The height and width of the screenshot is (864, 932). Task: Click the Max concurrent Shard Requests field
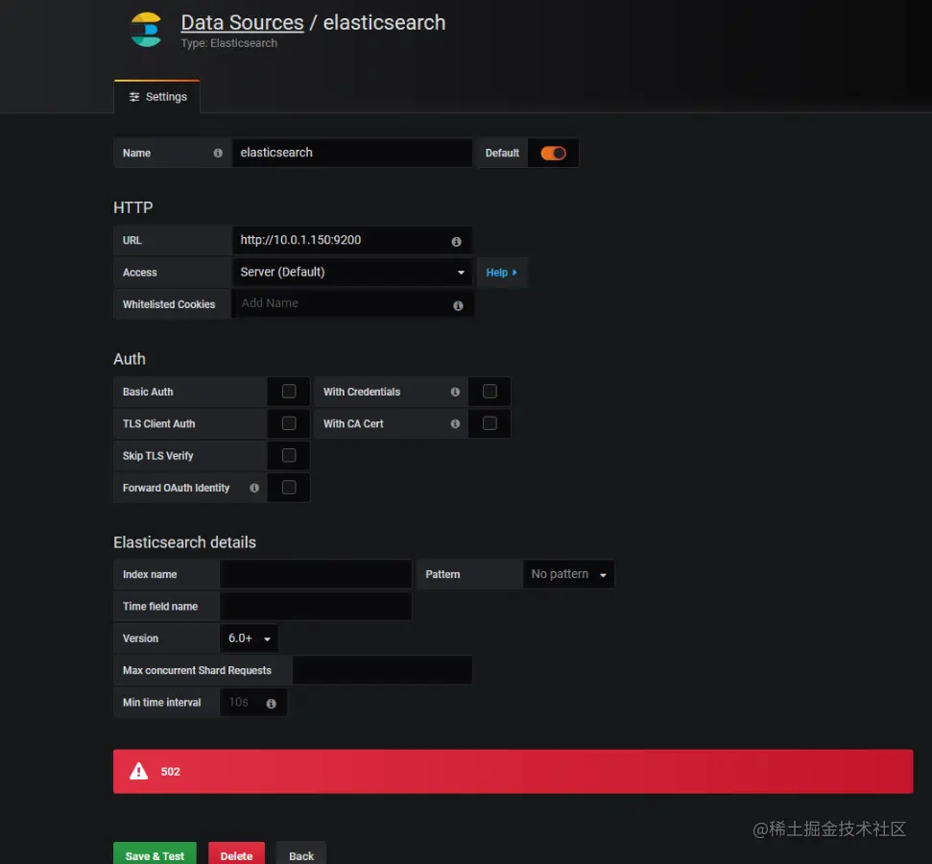(383, 670)
